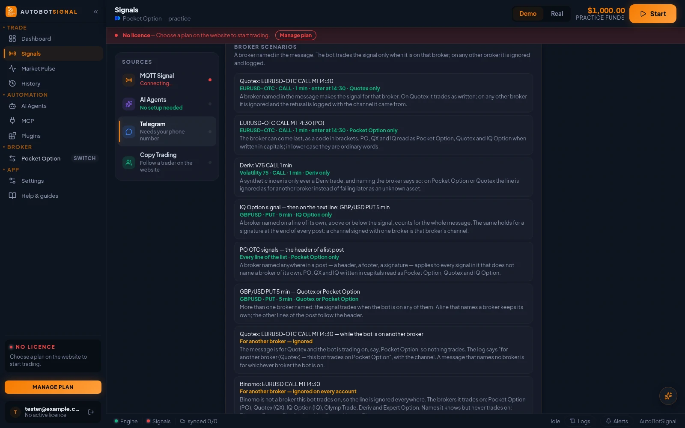Click the Manage plan pill in banner
Image resolution: width=685 pixels, height=428 pixels.
(296, 35)
